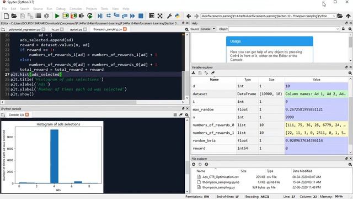Toggle the Help pane lock icon

click(343, 29)
